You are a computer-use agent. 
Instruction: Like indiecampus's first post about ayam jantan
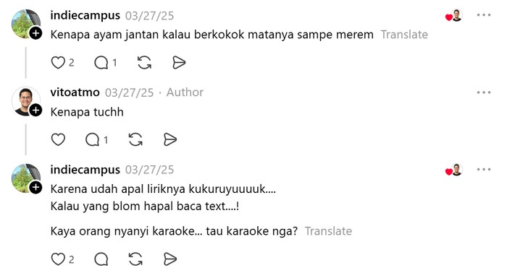tap(58, 63)
